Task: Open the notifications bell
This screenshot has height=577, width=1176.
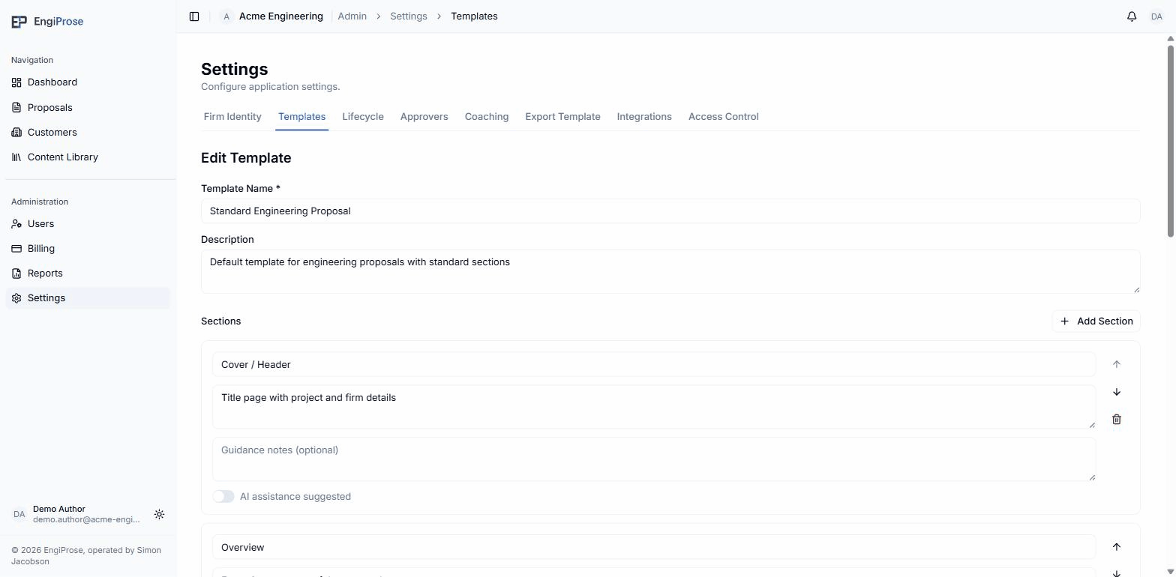Action: pos(1132,16)
